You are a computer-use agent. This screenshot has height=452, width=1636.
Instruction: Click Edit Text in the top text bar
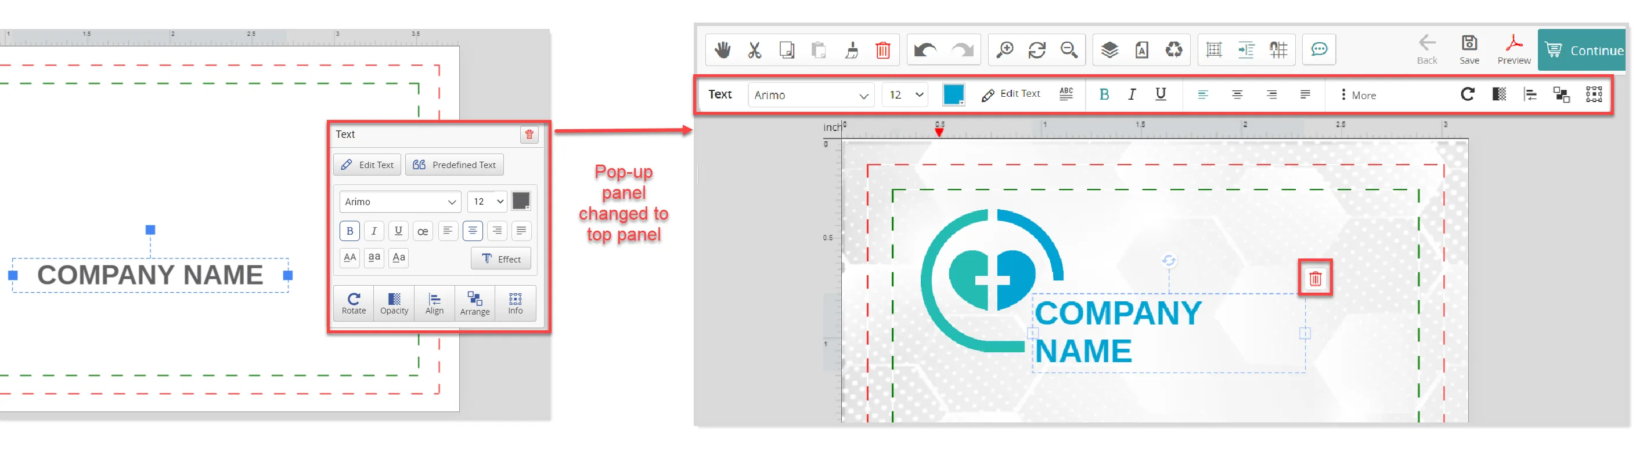pyautogui.click(x=1010, y=94)
